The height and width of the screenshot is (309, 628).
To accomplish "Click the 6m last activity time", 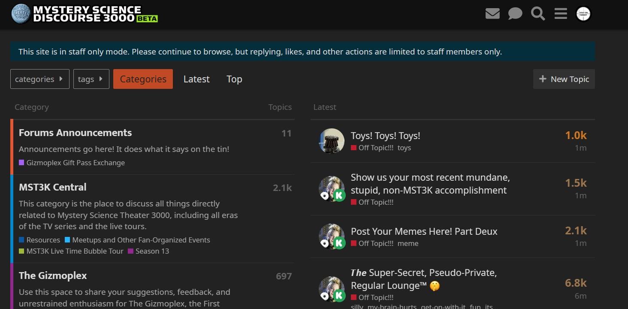I will click(x=581, y=296).
